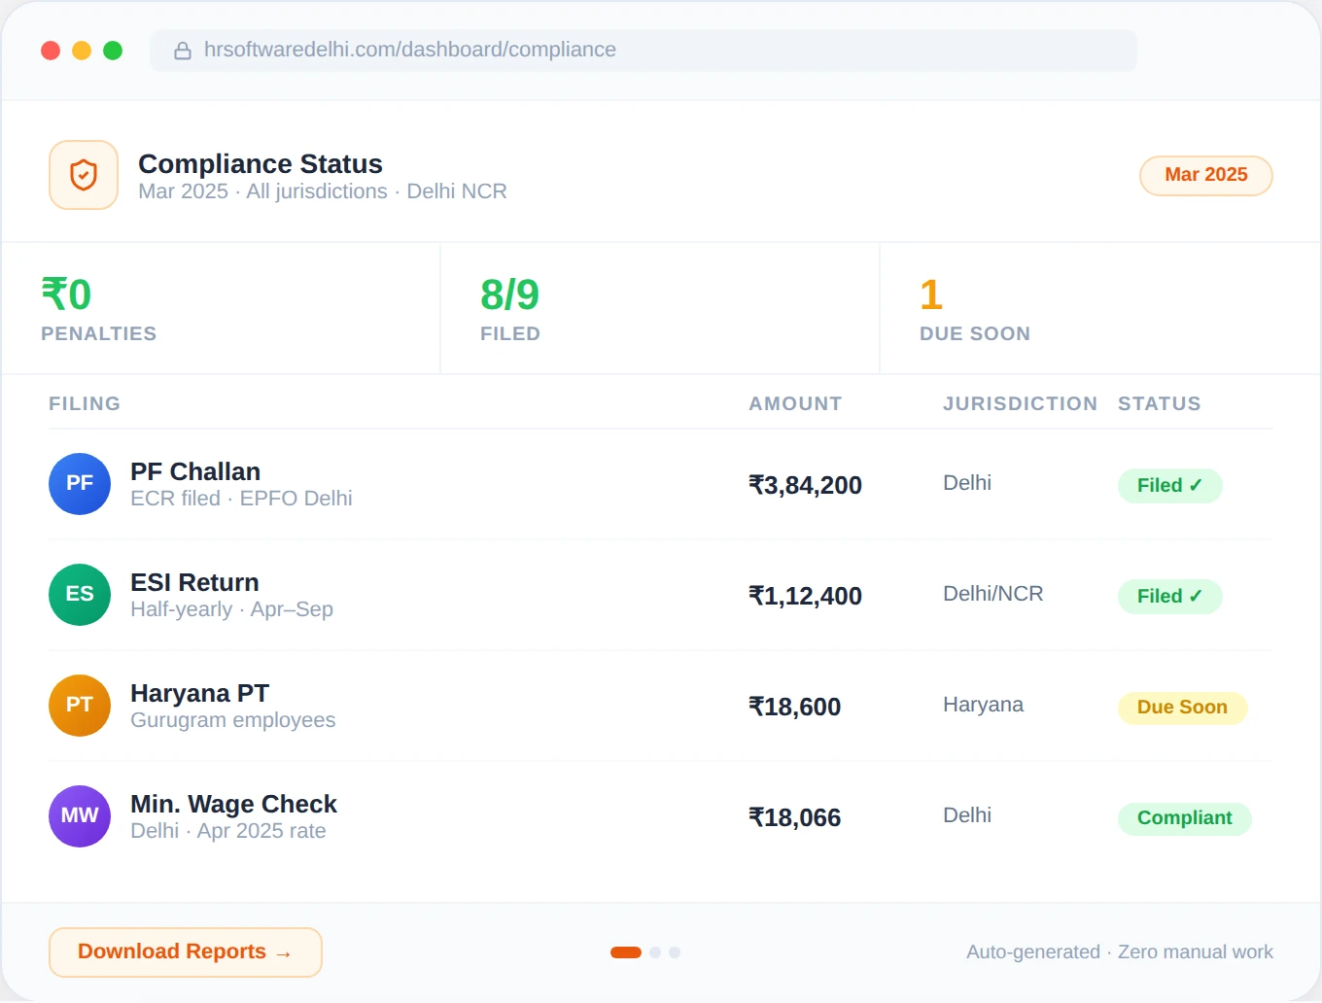Expand the PF Challan filing row
The image size is (1322, 1003).
click(583, 484)
